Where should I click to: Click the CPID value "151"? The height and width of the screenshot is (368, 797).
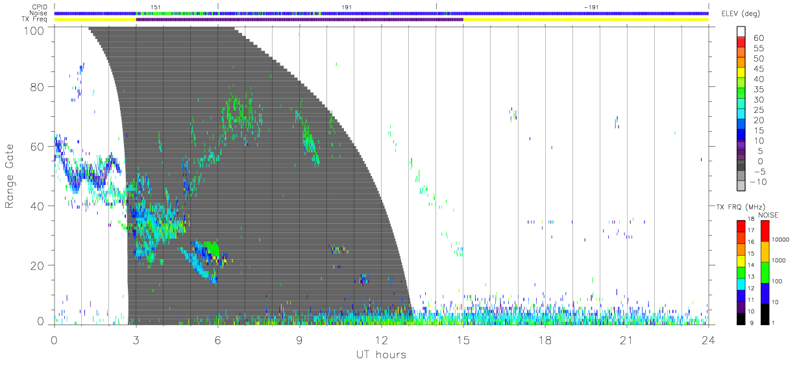pos(156,6)
